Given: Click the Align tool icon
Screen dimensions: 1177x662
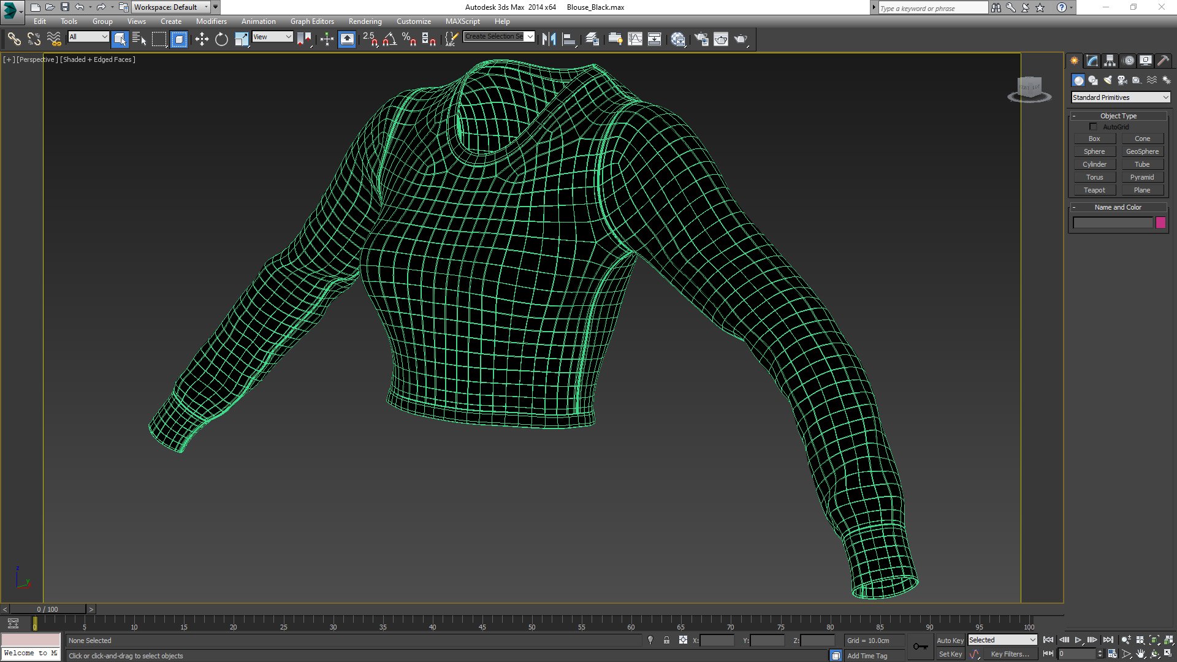Looking at the screenshot, I should (x=569, y=39).
